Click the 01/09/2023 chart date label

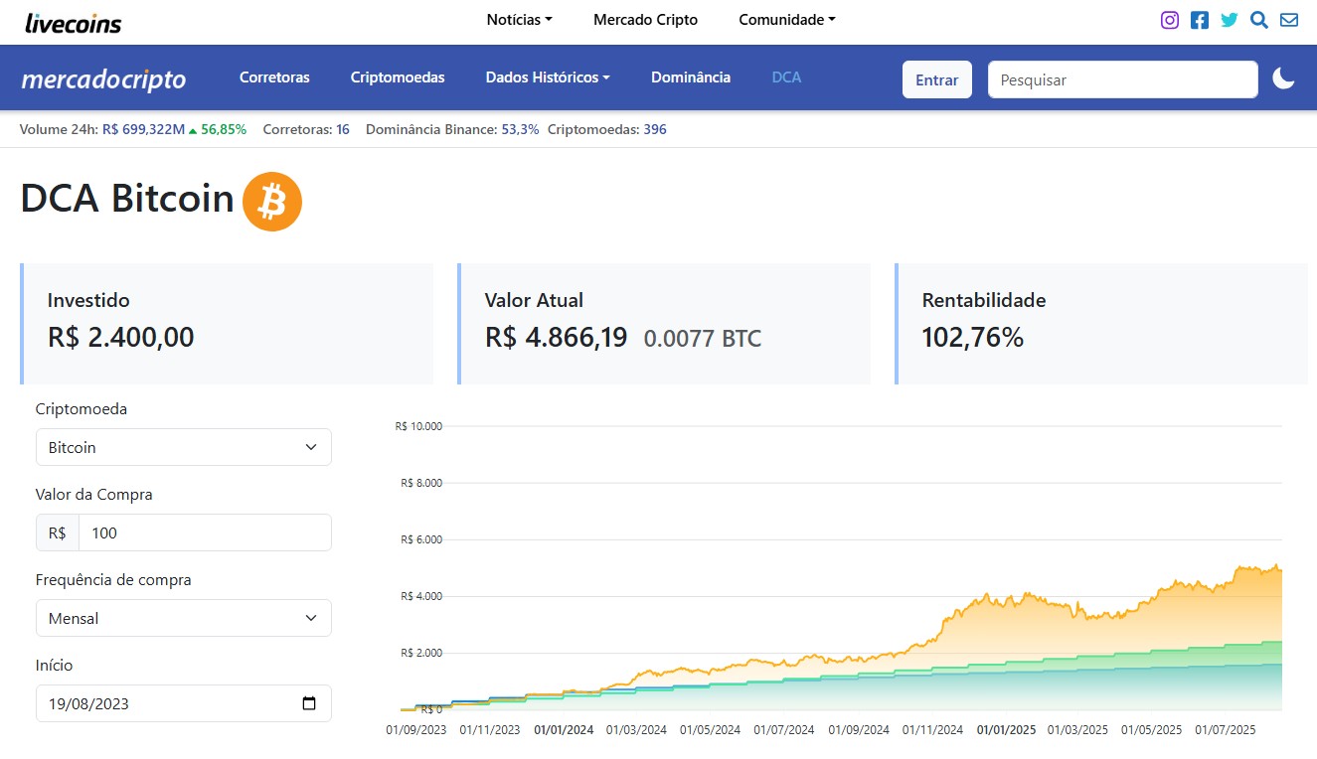pos(416,729)
